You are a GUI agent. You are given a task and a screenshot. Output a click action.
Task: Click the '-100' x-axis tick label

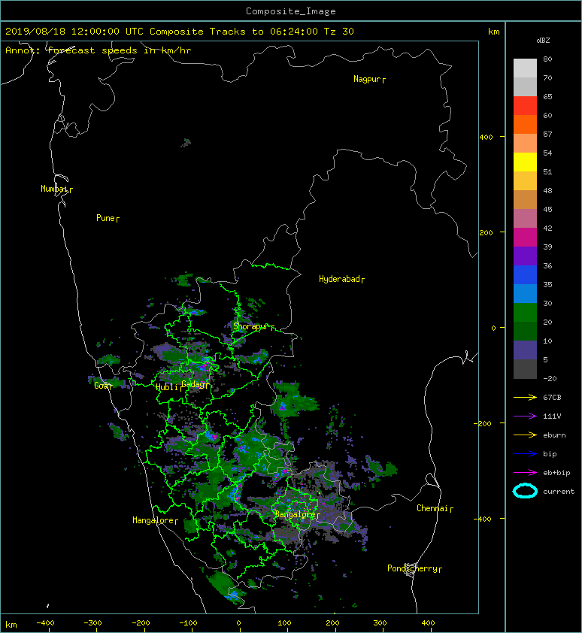click(x=188, y=623)
